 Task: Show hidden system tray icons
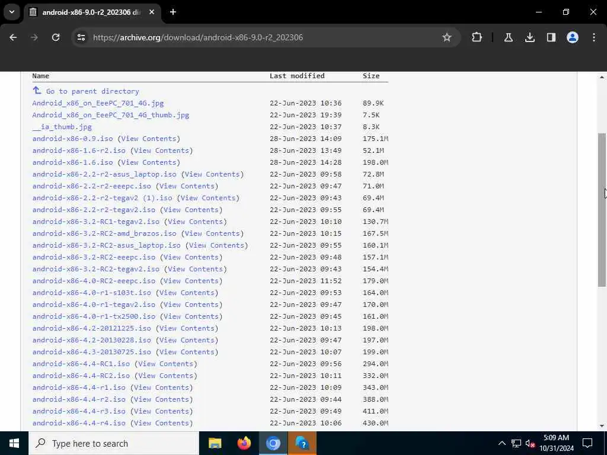[x=501, y=443]
